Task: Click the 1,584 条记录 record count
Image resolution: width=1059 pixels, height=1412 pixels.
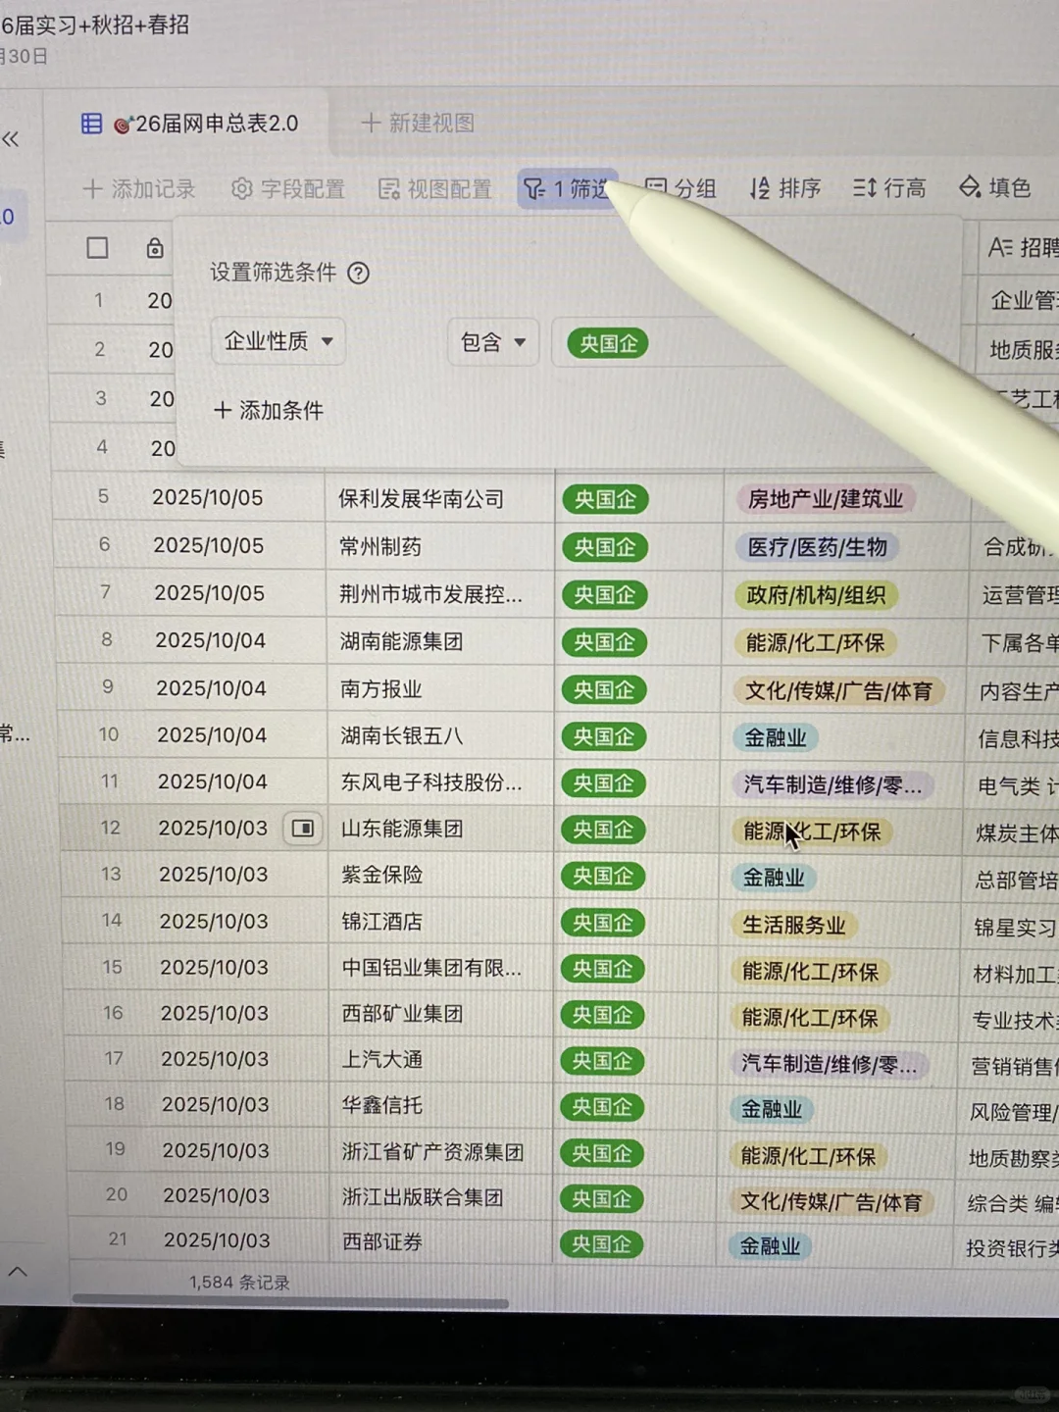Action: (239, 1283)
